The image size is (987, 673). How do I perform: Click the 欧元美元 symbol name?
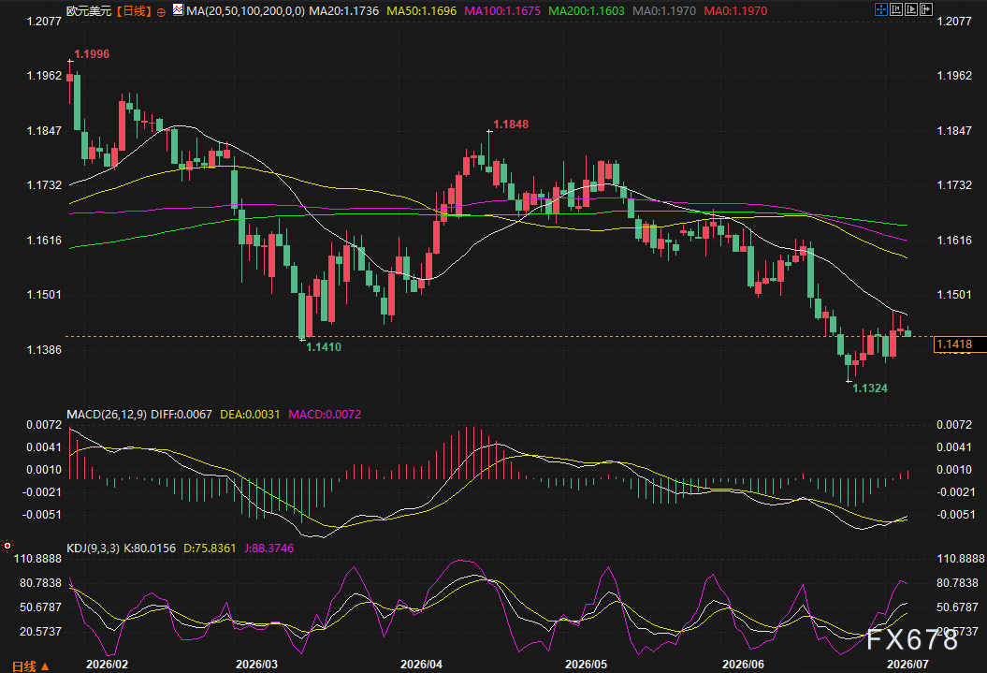point(89,10)
